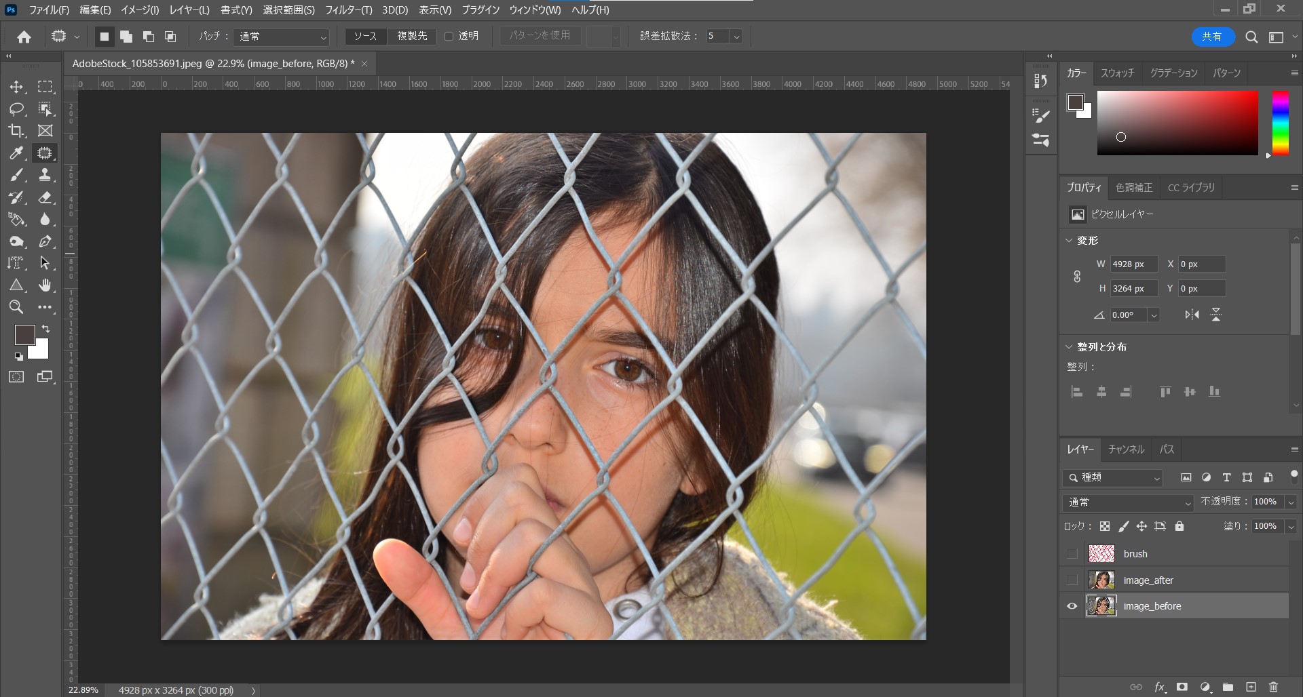Image resolution: width=1303 pixels, height=697 pixels.
Task: Switch to the 色調補正 tab
Action: (x=1134, y=188)
